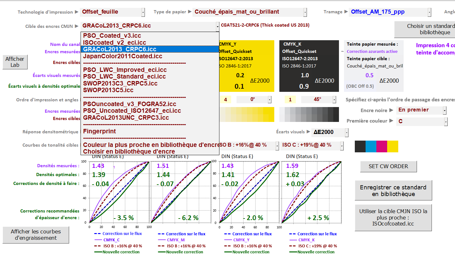Click the paper tint ΔE value 0.5

point(369,75)
